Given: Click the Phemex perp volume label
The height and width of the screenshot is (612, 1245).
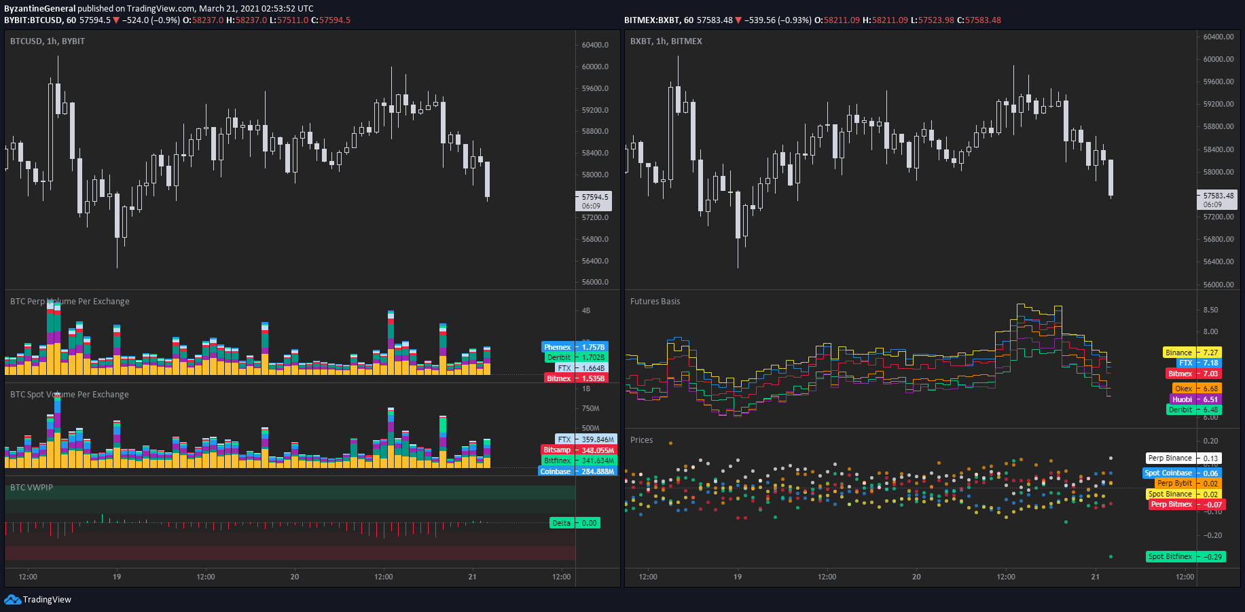Looking at the screenshot, I should tap(557, 347).
